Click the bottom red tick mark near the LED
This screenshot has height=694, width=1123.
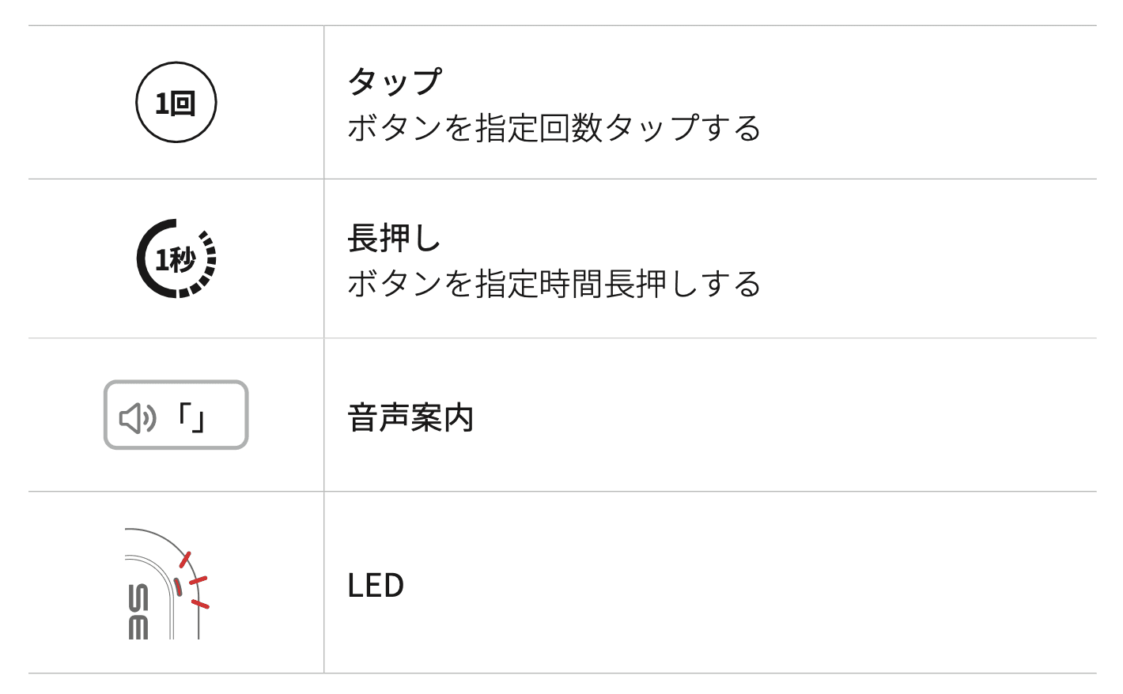200,605
